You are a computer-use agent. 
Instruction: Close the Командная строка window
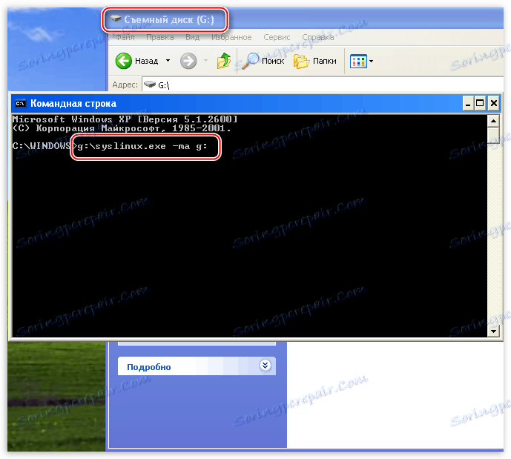coord(494,104)
